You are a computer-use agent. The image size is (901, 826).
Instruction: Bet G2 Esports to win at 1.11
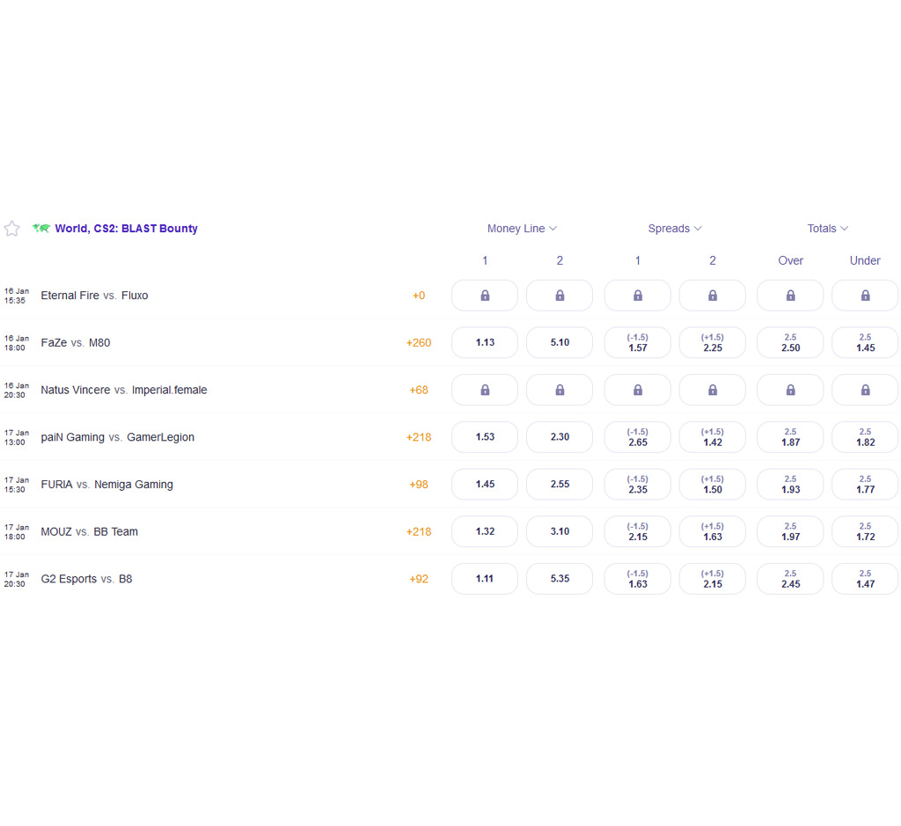[x=485, y=579]
